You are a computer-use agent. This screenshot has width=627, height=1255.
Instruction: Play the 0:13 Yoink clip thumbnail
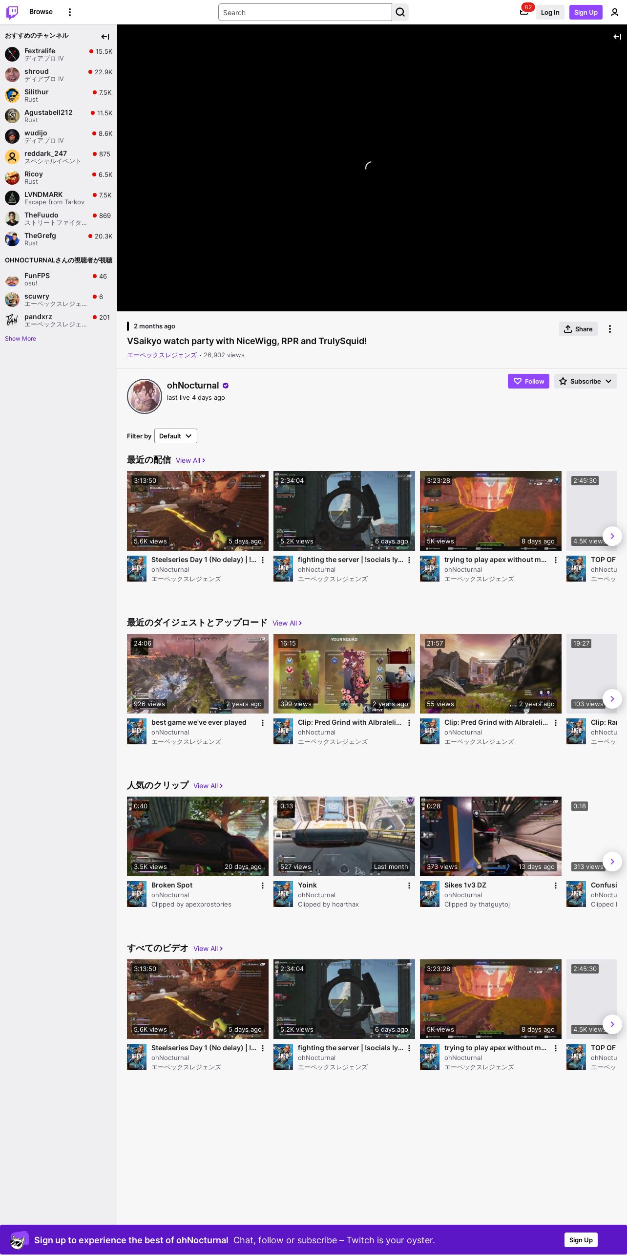344,836
